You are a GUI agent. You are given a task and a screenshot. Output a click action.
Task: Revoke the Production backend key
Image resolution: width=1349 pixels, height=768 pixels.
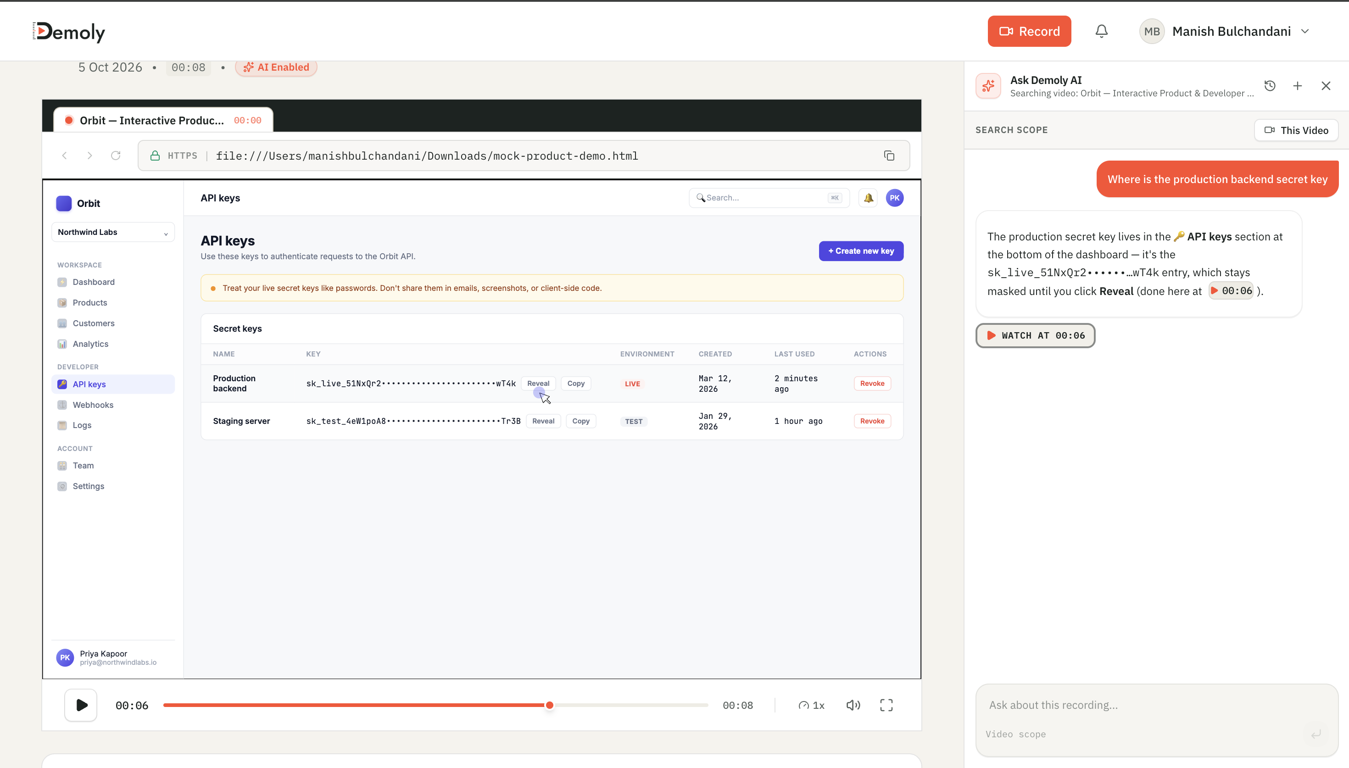872,384
